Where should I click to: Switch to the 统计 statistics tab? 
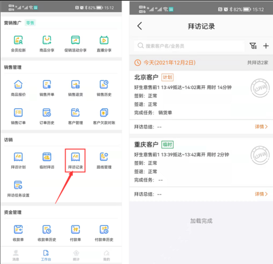click(76, 255)
